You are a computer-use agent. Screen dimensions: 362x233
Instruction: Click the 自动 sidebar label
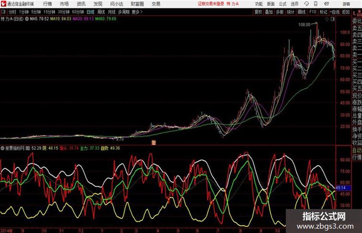click(357, 150)
